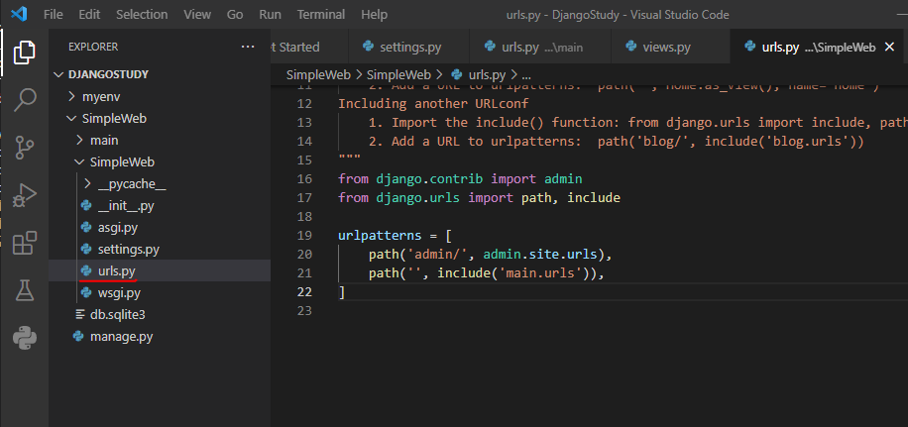Switch to the settings.py tab

408,47
